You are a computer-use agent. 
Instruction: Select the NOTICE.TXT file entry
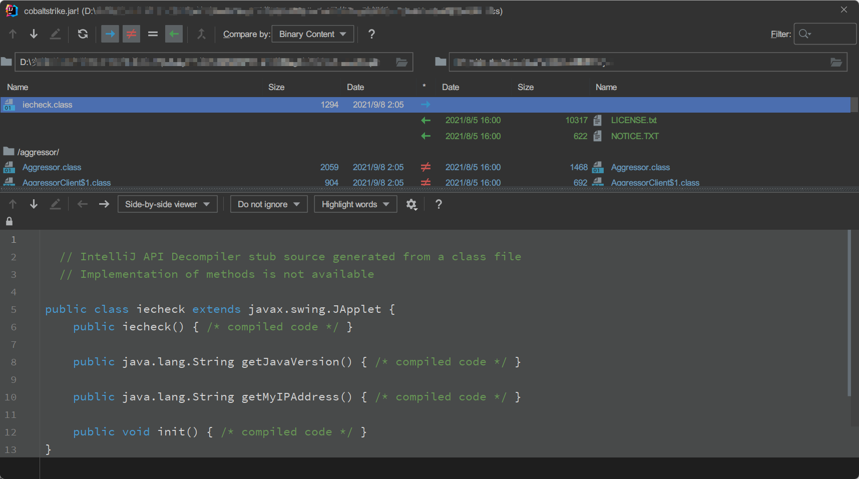point(635,136)
